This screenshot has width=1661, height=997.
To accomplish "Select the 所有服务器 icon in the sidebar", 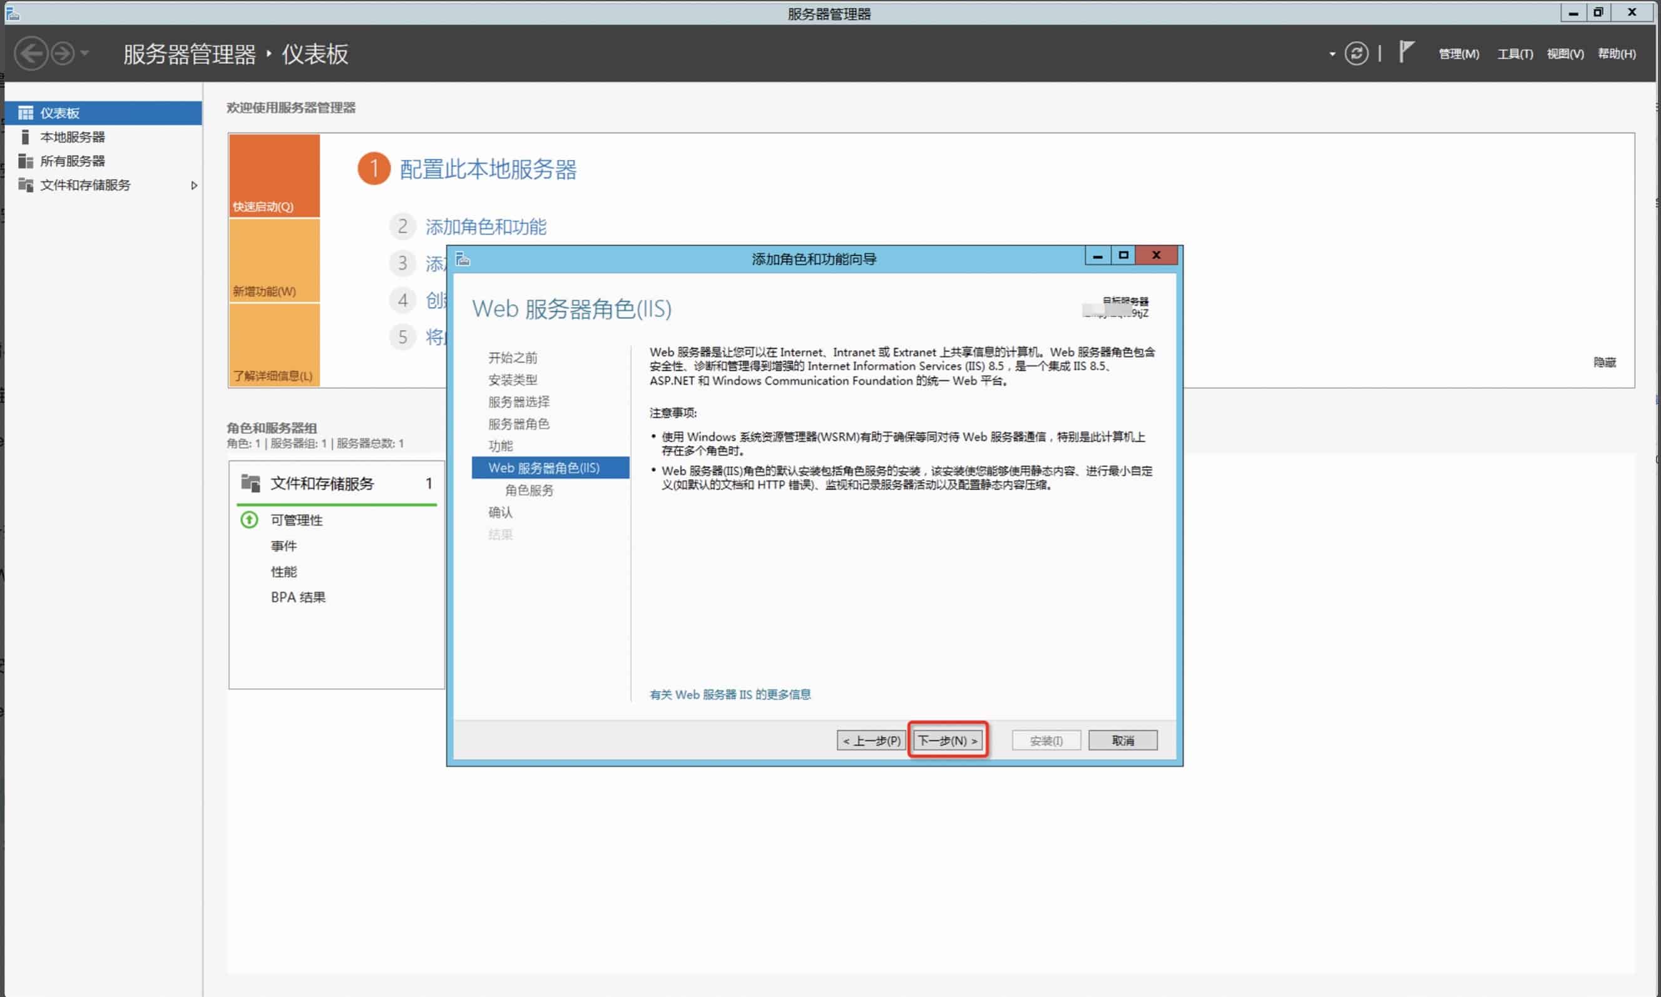I will point(26,161).
